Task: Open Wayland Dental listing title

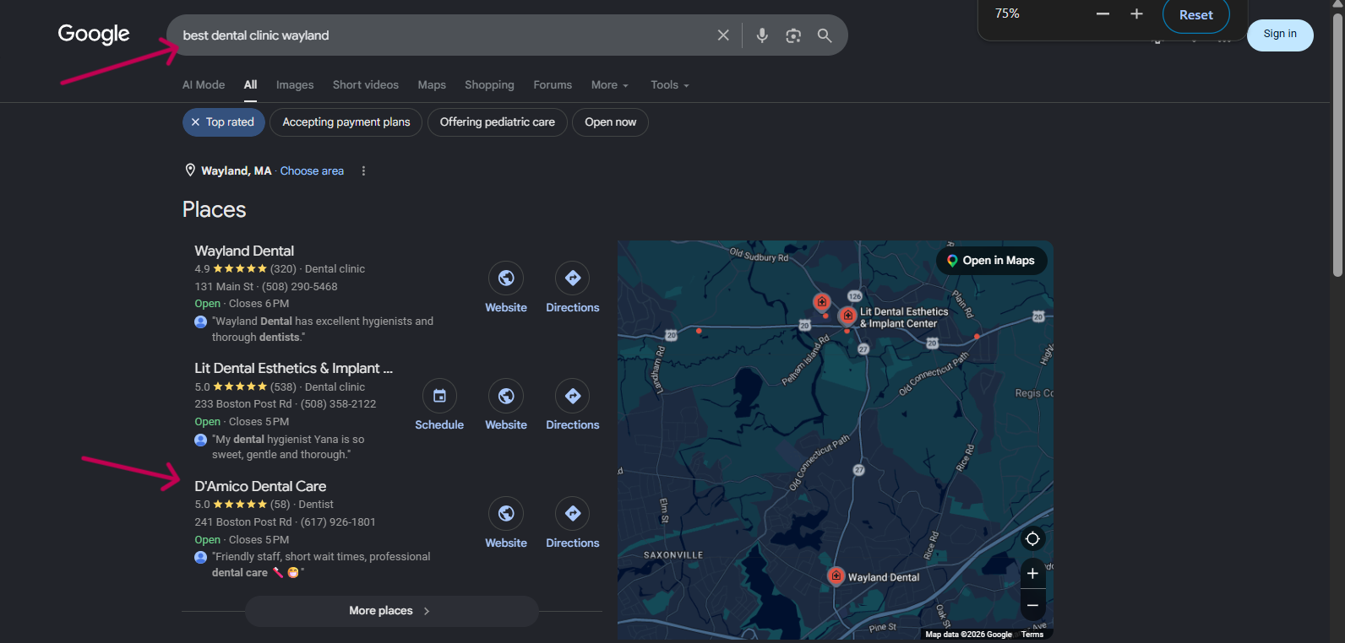Action: coord(244,251)
